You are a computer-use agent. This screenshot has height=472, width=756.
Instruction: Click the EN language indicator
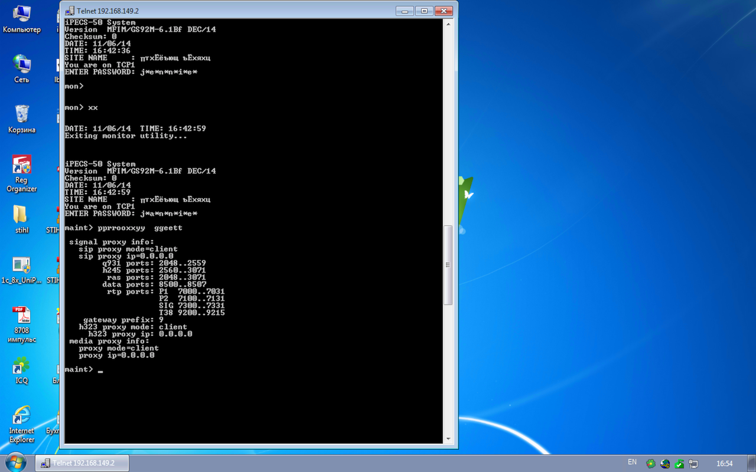pyautogui.click(x=632, y=463)
